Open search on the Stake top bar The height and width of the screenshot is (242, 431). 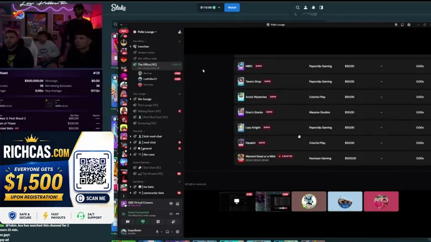click(298, 8)
